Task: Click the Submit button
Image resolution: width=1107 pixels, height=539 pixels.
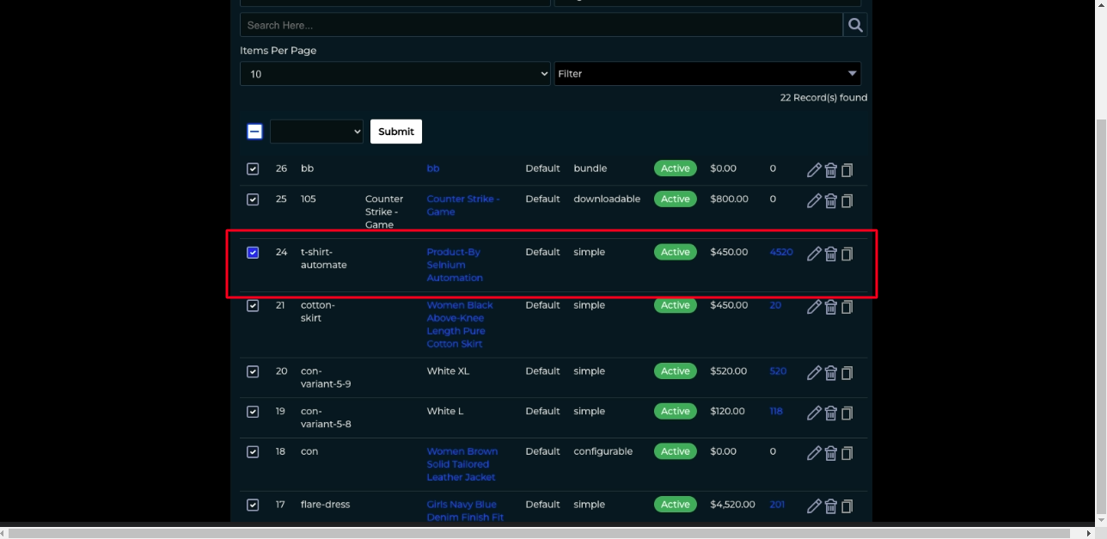Action: click(x=395, y=132)
